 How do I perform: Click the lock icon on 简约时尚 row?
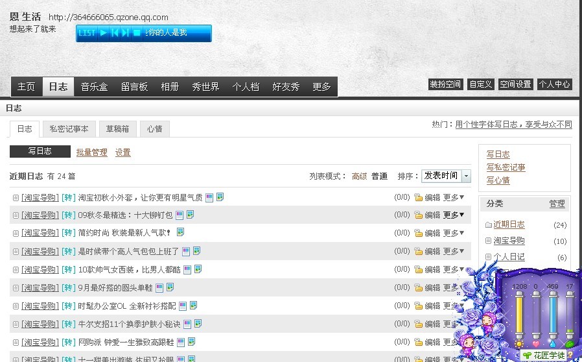tap(418, 234)
